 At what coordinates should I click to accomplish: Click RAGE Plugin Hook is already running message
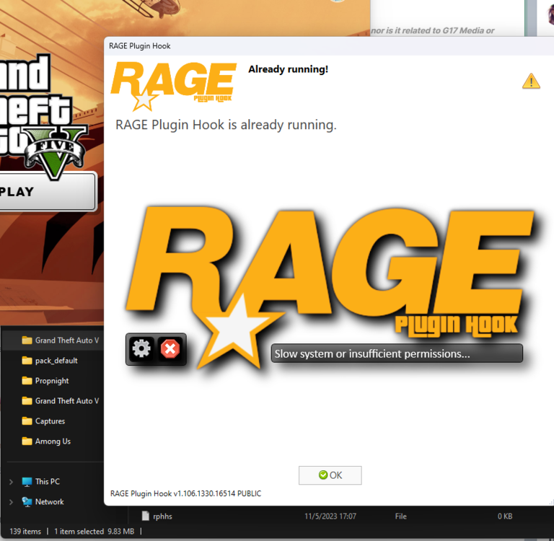(226, 125)
